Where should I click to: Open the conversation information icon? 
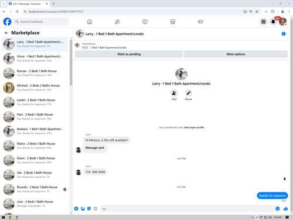pos(284,34)
